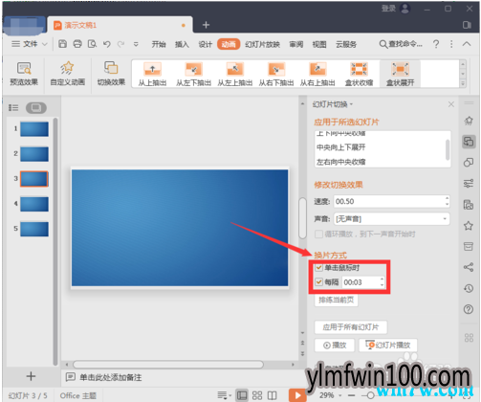This screenshot has width=481, height=402.
Task: Click the print icon
Action: [x=77, y=44]
